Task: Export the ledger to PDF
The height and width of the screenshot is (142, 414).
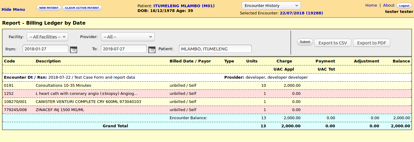Action: 371,43
